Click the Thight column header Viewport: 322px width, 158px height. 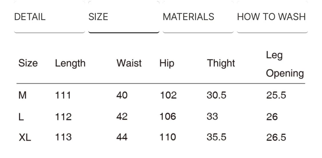point(221,63)
